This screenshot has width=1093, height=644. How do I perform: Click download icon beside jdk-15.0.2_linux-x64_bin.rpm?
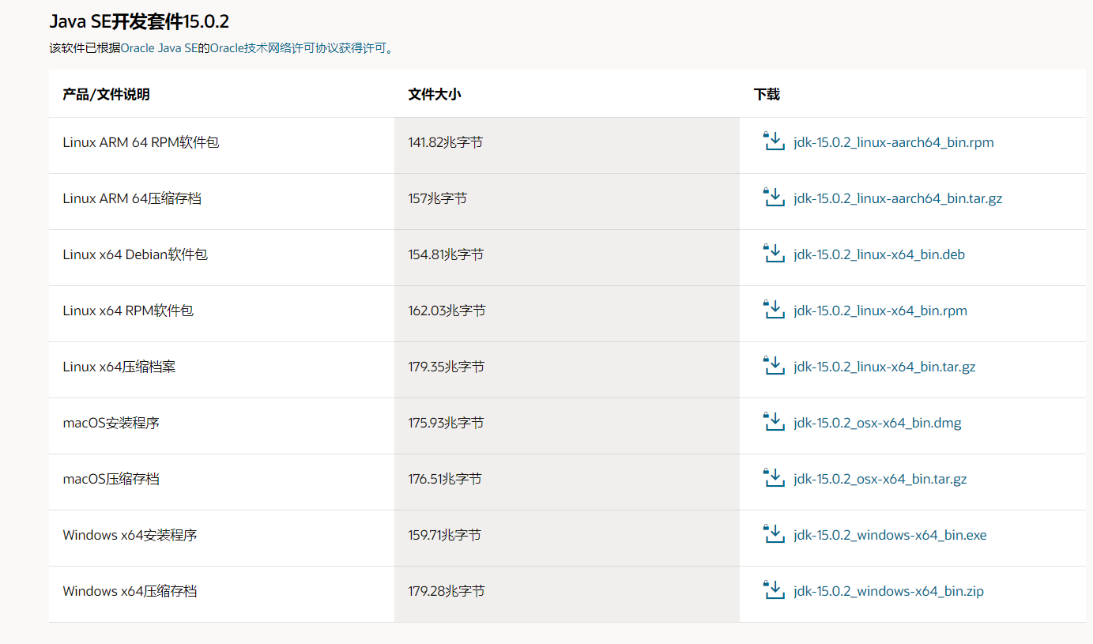tap(774, 310)
